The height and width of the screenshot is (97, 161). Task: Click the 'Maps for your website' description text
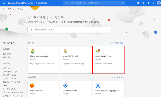point(104,64)
